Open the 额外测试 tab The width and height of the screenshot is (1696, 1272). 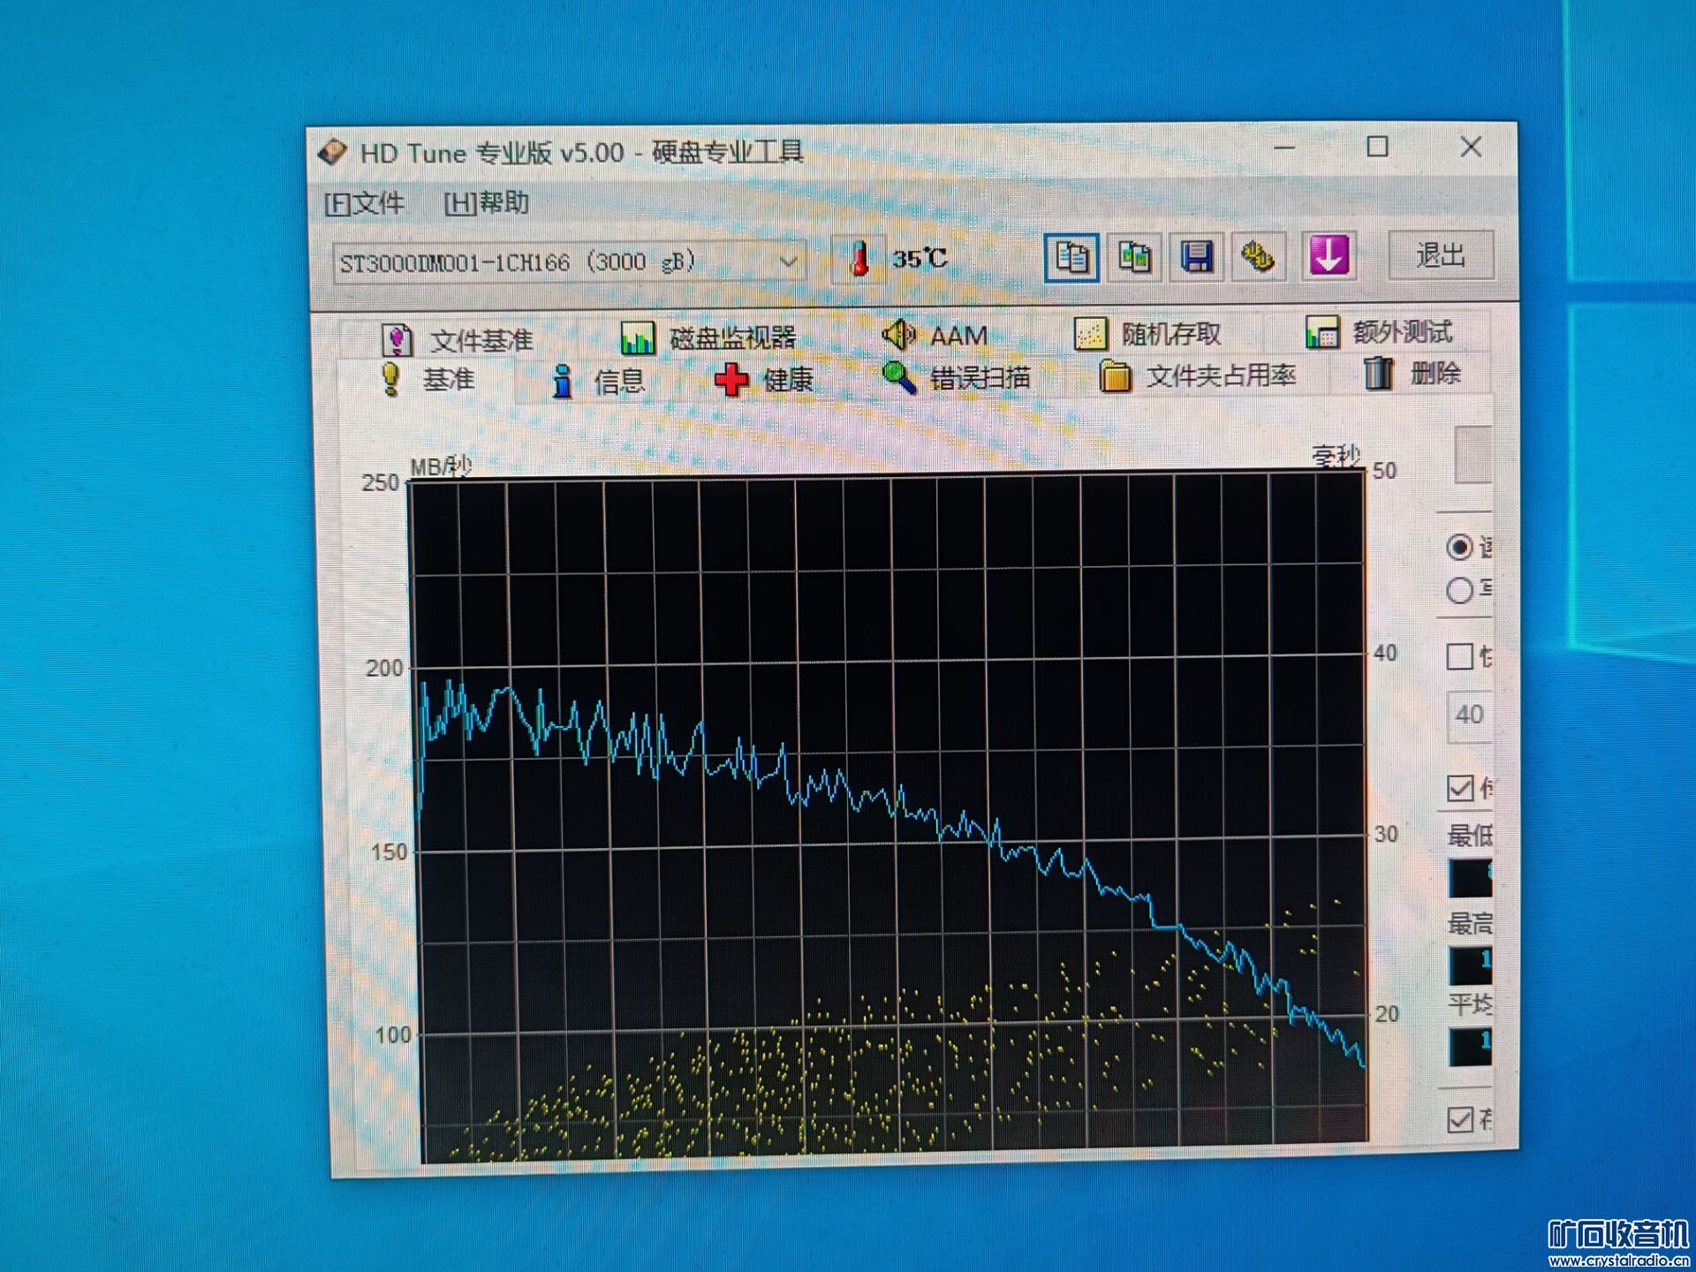(x=1379, y=332)
